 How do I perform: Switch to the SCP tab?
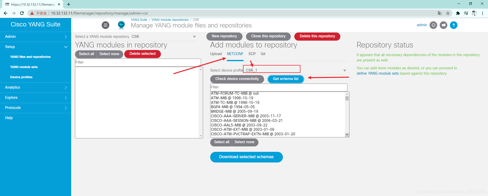(x=252, y=54)
